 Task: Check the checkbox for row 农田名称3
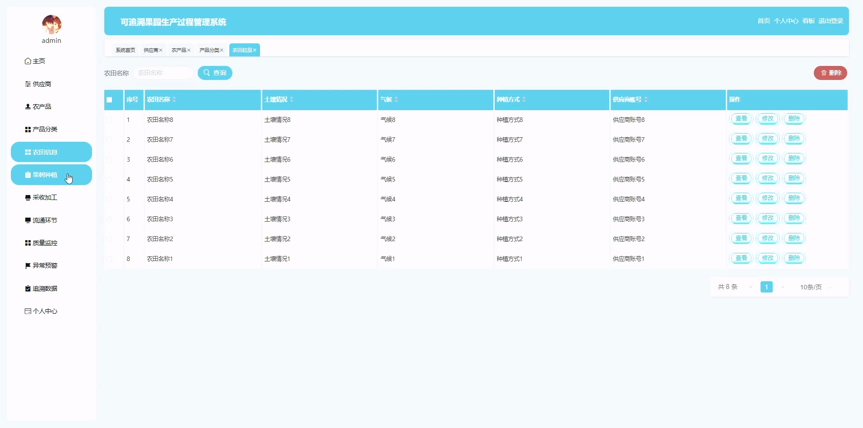pyautogui.click(x=109, y=219)
